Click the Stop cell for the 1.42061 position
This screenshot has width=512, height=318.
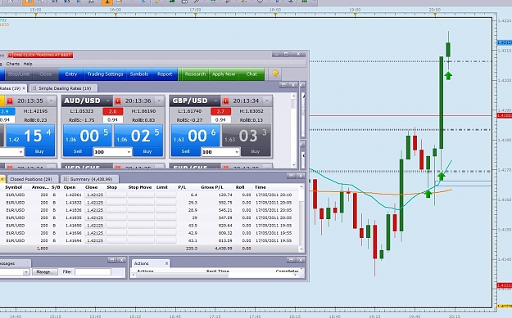pos(116,195)
